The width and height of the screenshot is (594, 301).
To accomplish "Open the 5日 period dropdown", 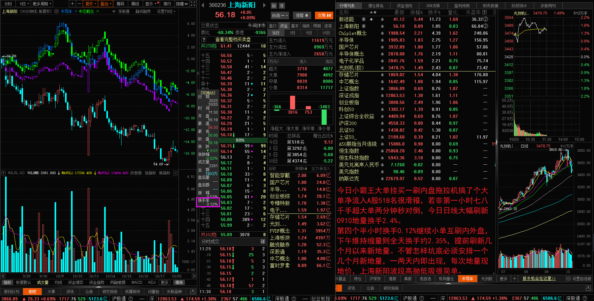I will 24,4.
